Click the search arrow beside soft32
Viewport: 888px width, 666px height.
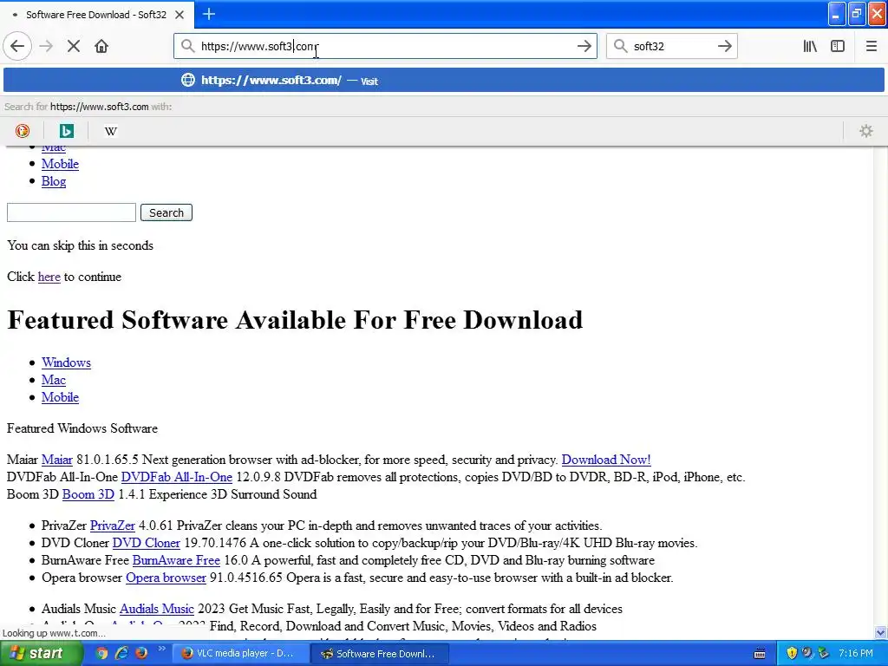click(x=724, y=46)
